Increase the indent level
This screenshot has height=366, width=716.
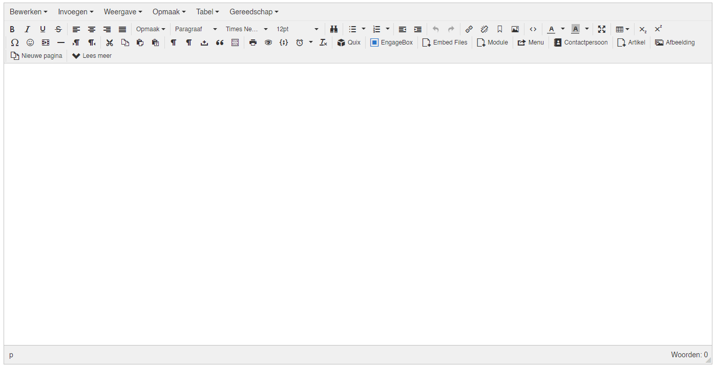[418, 29]
